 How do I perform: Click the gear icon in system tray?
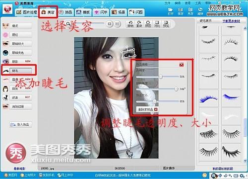(242, 176)
